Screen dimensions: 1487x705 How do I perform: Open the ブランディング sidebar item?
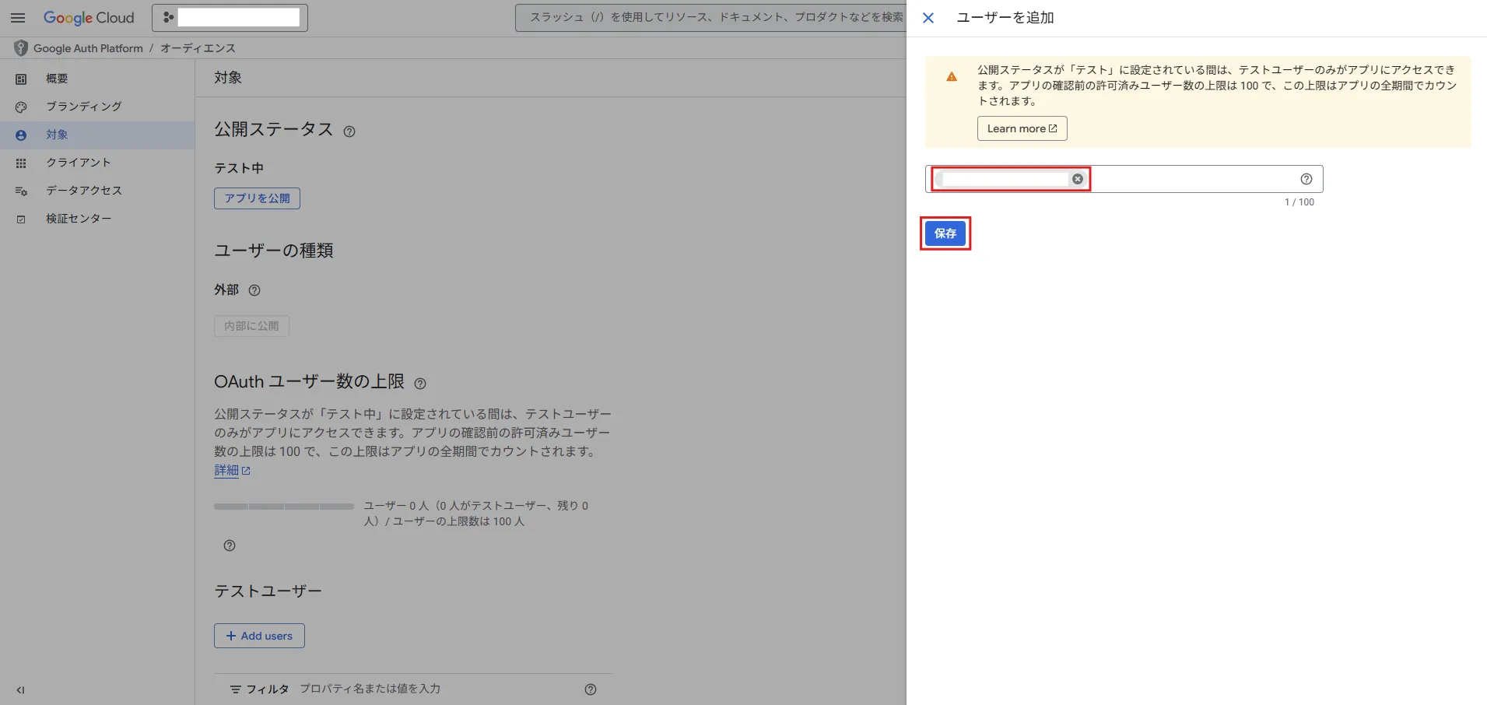click(97, 107)
